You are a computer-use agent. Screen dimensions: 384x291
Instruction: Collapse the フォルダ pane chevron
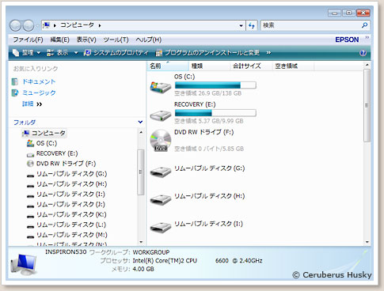click(140, 122)
